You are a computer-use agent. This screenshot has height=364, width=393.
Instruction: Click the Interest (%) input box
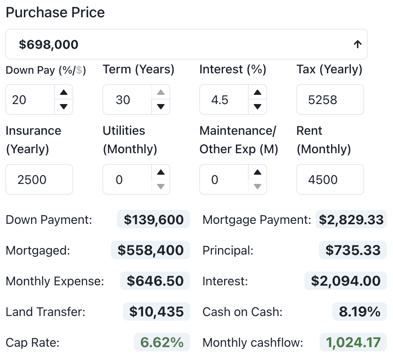pos(223,100)
